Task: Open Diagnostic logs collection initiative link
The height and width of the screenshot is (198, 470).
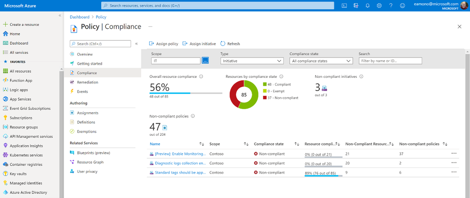Action: pyautogui.click(x=180, y=163)
